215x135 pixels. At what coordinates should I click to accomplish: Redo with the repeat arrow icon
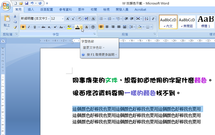tap(40, 3)
